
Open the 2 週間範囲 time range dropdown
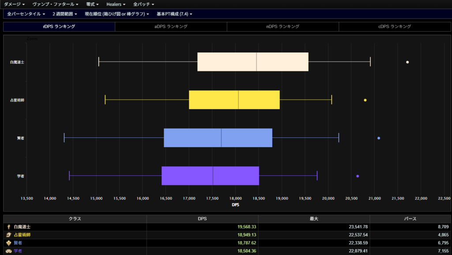pyautogui.click(x=64, y=14)
